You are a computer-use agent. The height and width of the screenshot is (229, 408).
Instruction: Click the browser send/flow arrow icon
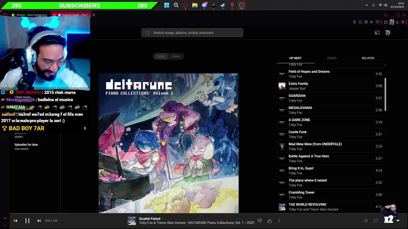coord(372,22)
